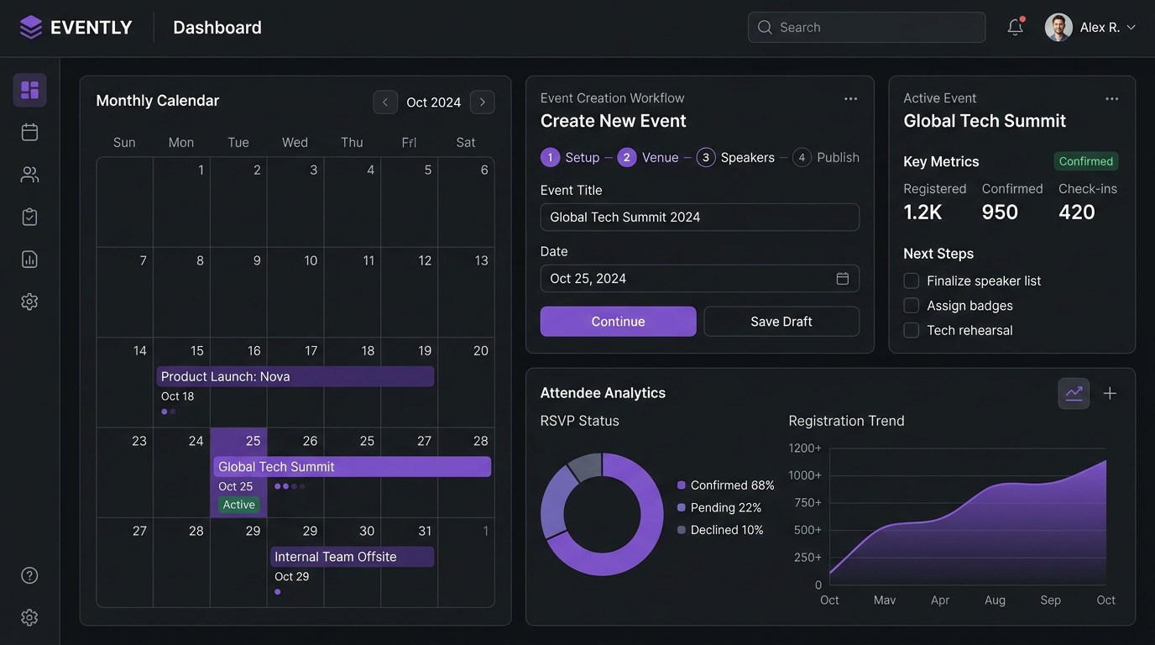1155x645 pixels.
Task: Click Alex R. profile avatar
Action: pos(1058,27)
